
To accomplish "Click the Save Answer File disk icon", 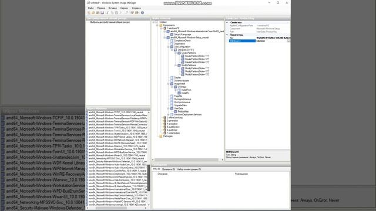I will pos(102,13).
